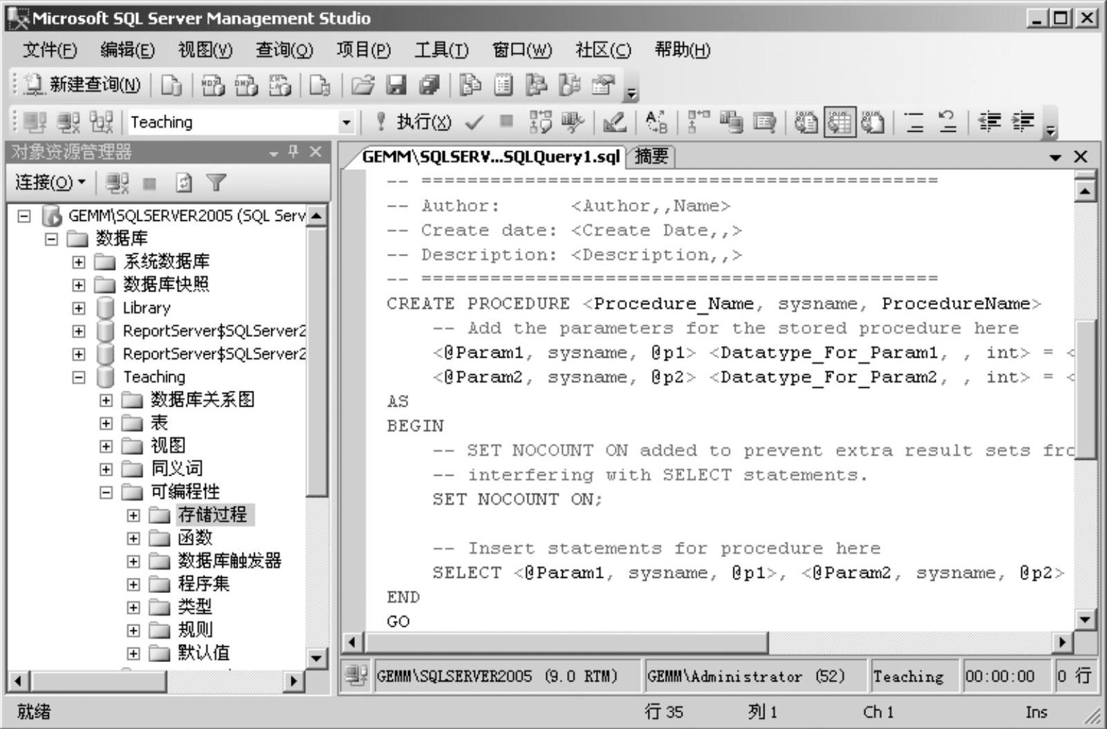
Task: Click Specify Values for Template Parameters icon
Action: 656,123
